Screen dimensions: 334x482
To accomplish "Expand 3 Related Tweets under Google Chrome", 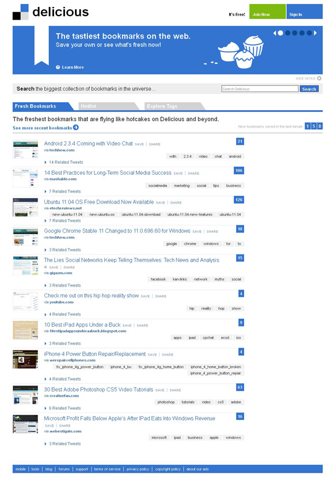I will tap(63, 250).
